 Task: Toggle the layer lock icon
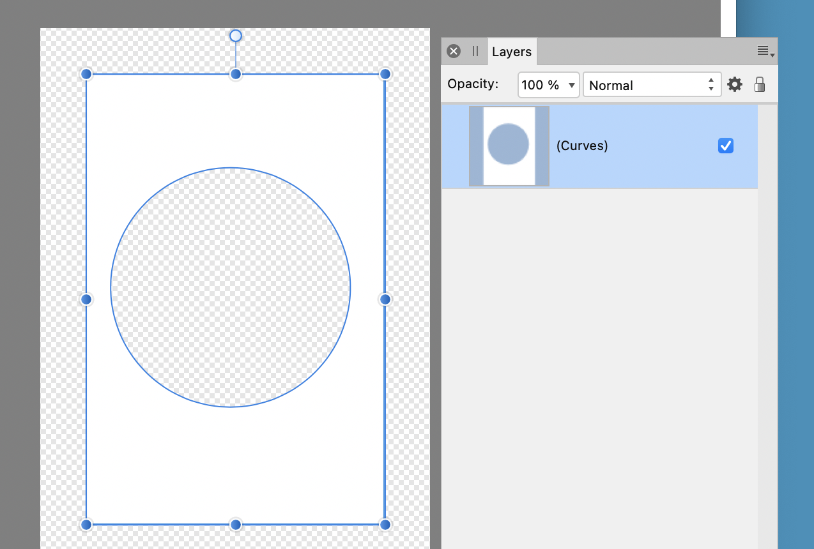760,84
